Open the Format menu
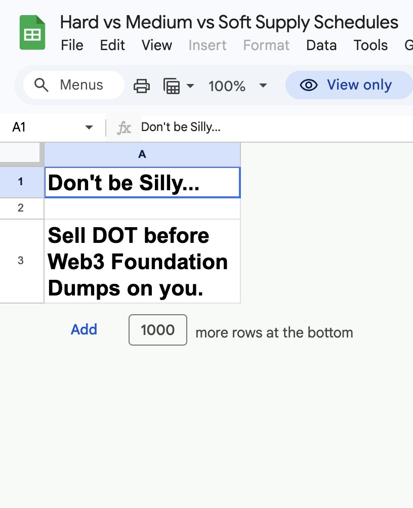This screenshot has height=508, width=413. click(266, 45)
